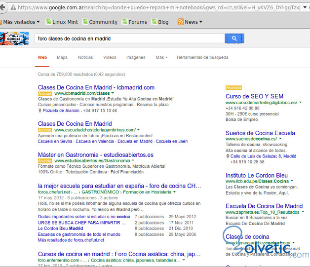310x267 pixels.
Task: Click the Formación en Hosteleria breadcrumb
Action: pos(147,192)
